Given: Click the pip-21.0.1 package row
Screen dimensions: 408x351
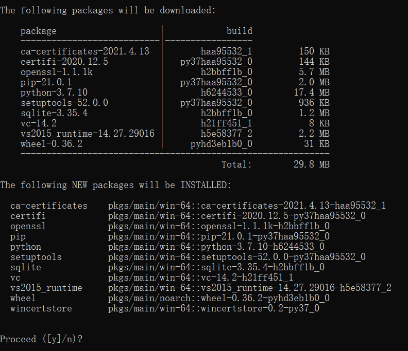Looking at the screenshot, I should (175, 82).
